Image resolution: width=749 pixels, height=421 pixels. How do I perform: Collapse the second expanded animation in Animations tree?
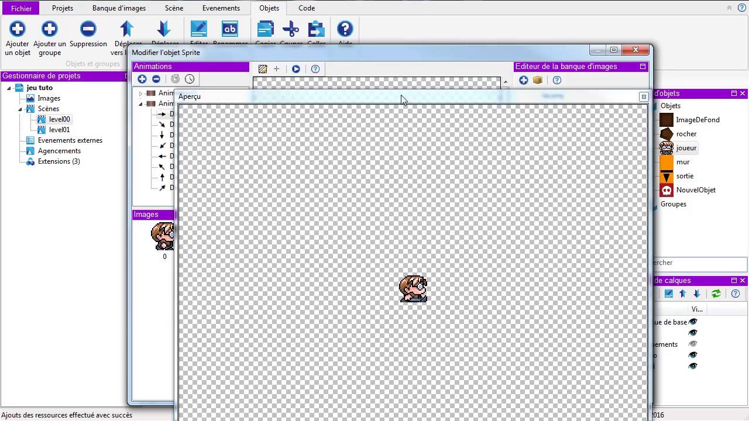click(x=141, y=104)
